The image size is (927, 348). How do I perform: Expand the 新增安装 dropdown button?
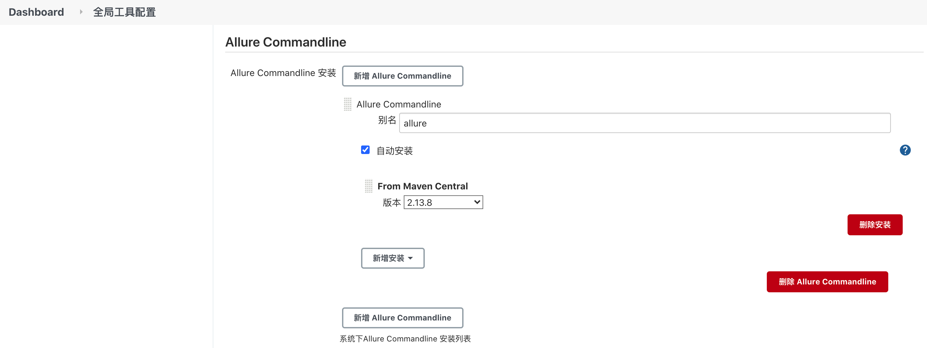(x=393, y=258)
